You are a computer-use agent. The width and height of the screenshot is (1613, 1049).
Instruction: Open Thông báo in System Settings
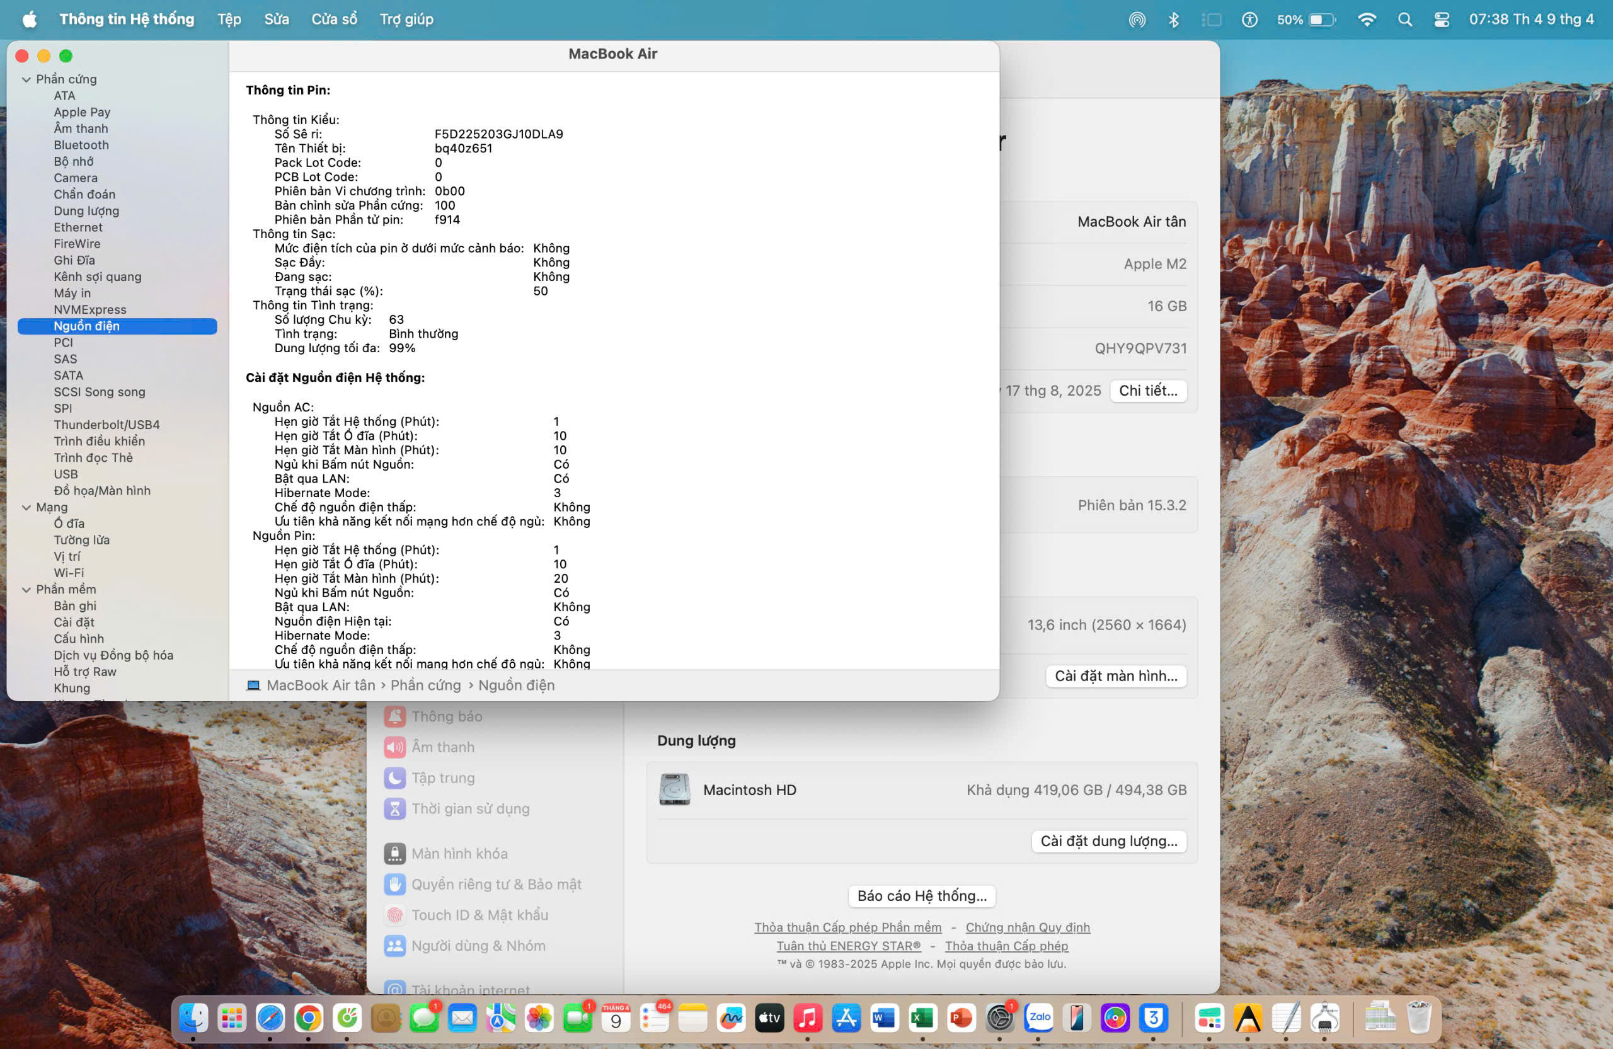click(x=433, y=716)
